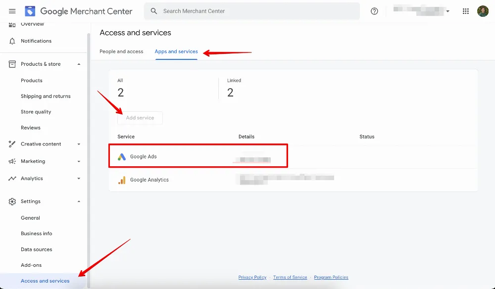Expand the Marketing section
Image resolution: width=495 pixels, height=289 pixels.
79,161
